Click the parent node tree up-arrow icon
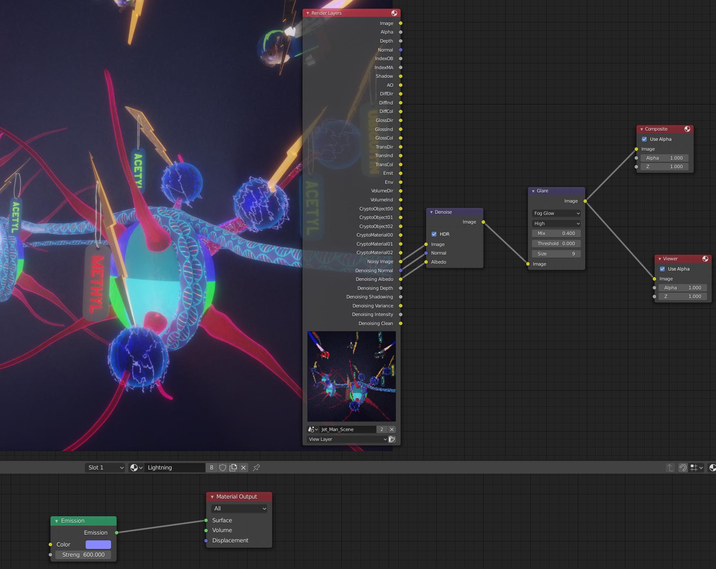This screenshot has width=716, height=569. coord(670,467)
